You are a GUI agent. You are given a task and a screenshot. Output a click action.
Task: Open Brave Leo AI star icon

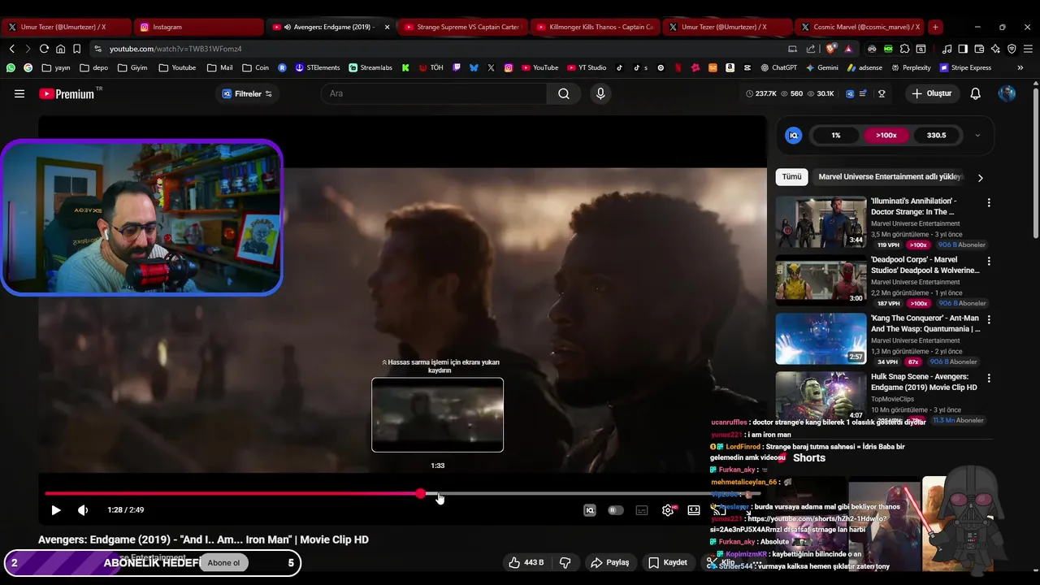[995, 49]
